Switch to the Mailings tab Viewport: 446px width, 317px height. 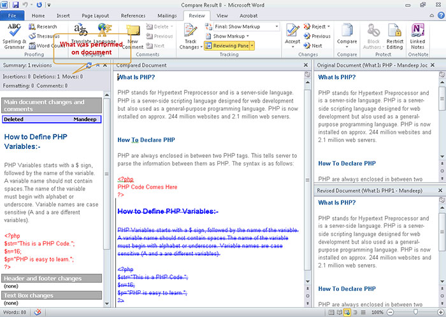click(x=167, y=16)
